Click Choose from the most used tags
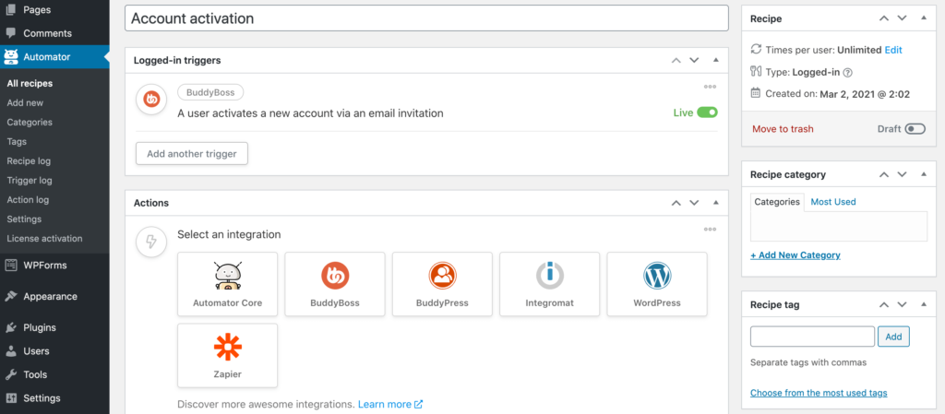 click(x=819, y=393)
